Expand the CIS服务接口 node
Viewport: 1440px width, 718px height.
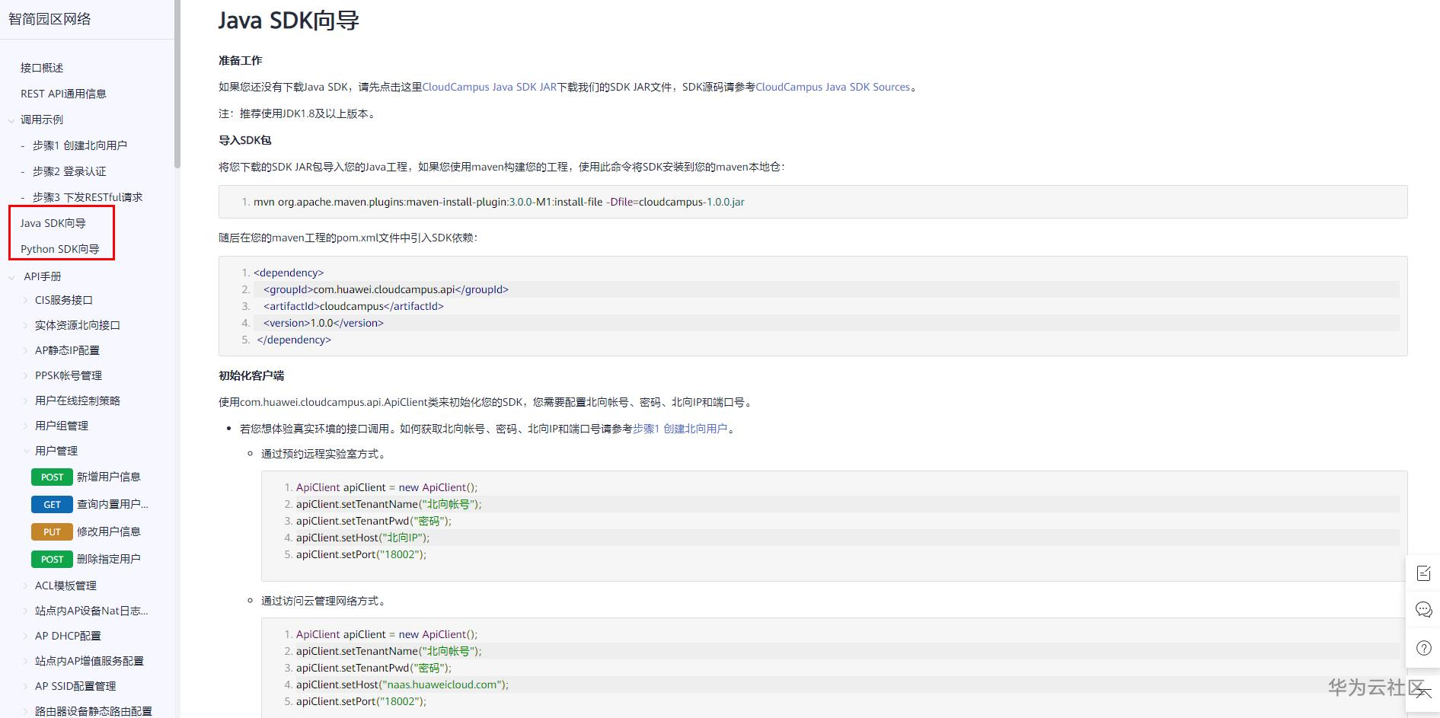click(x=25, y=300)
